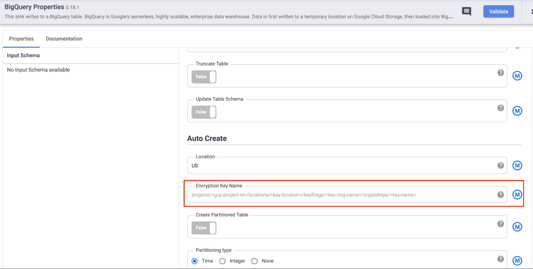Click macro icon for Location
Viewport: 533px width, 269px height.
click(x=517, y=165)
